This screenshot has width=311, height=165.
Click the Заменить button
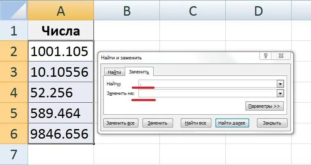[158, 123]
